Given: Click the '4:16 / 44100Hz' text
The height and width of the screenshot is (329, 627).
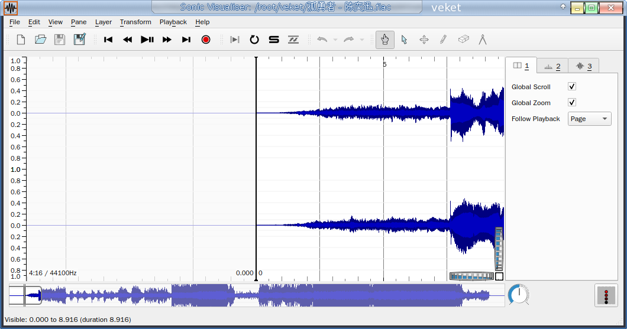Looking at the screenshot, I should click(53, 273).
